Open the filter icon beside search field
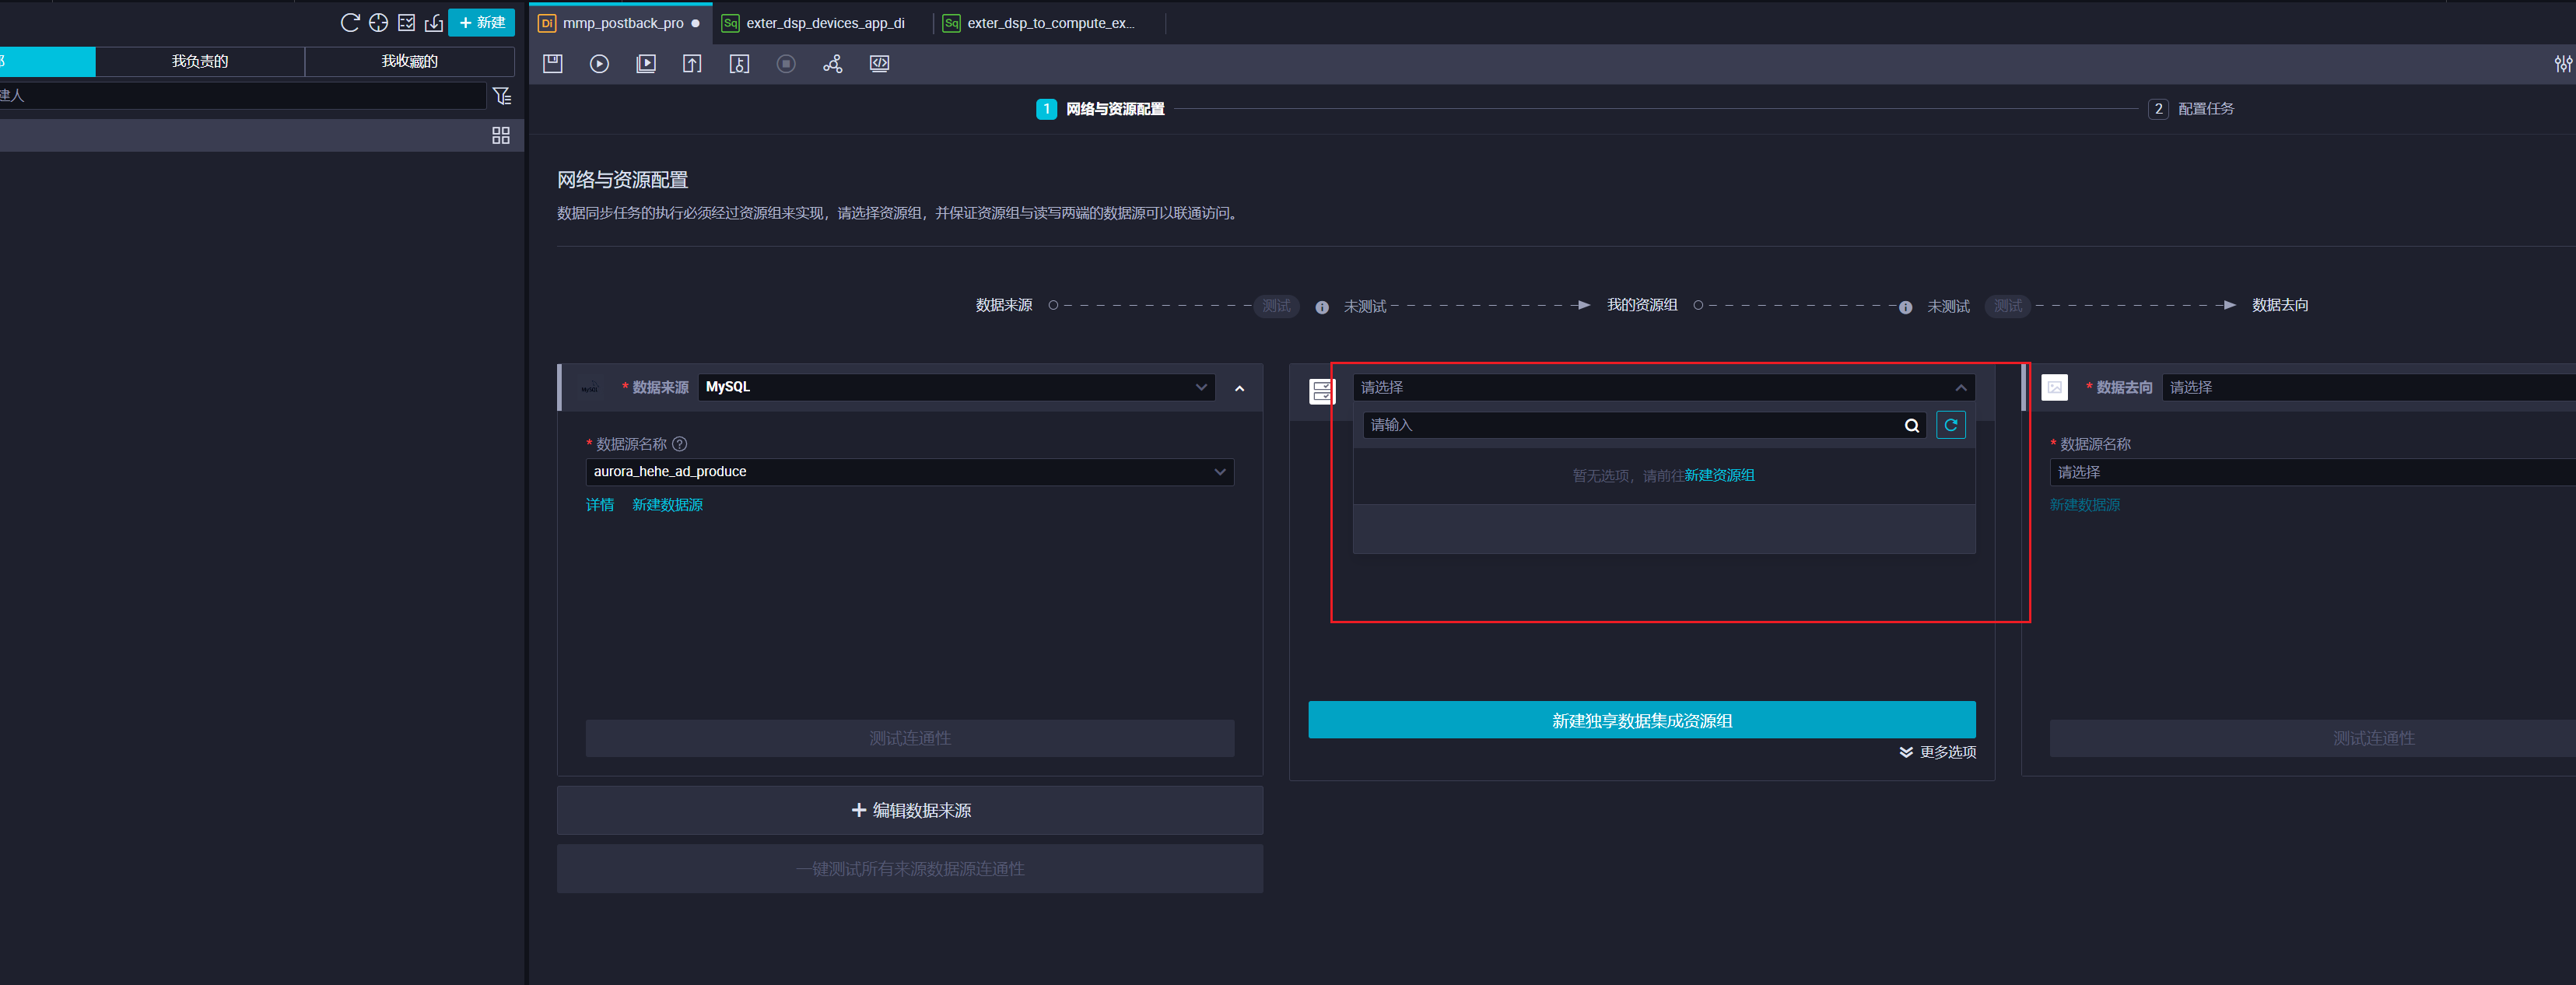This screenshot has width=2576, height=985. click(502, 96)
